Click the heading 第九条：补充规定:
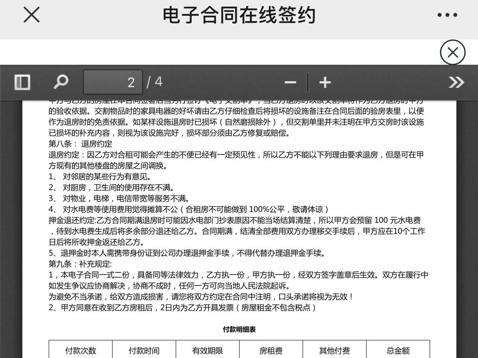The width and height of the screenshot is (478, 358). click(x=80, y=264)
